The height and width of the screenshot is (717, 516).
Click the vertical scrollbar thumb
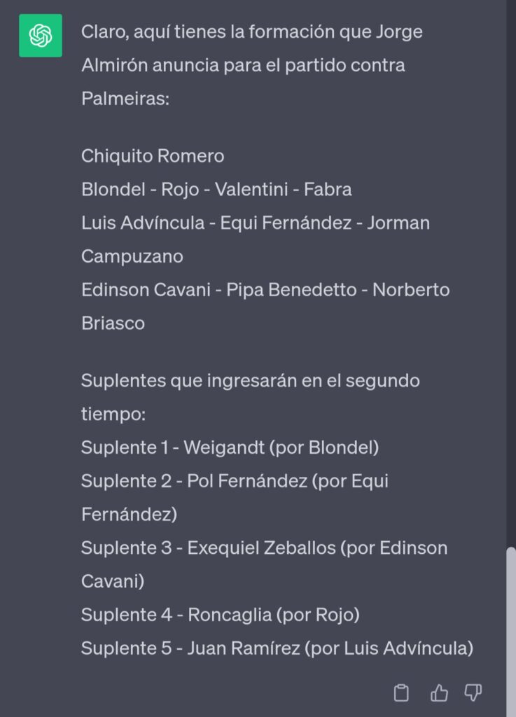(511, 631)
